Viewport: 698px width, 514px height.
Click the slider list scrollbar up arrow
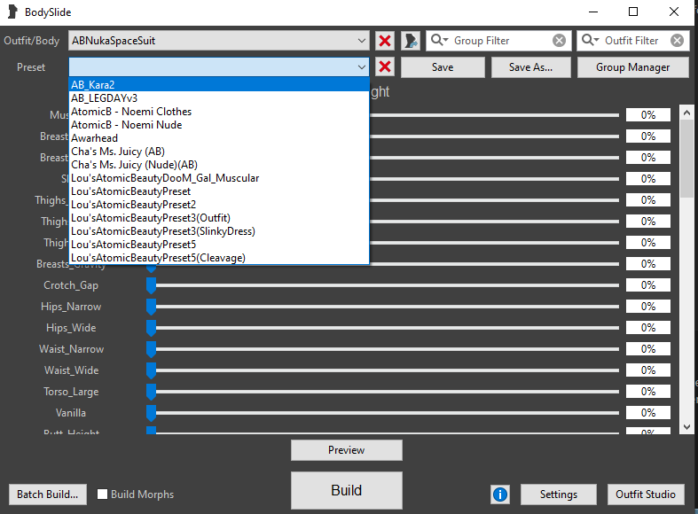point(686,113)
